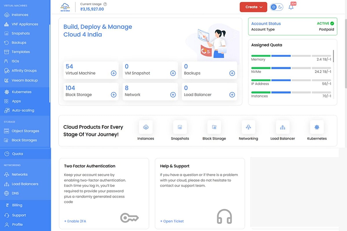The height and width of the screenshot is (231, 347).
Task: Click the plus icon on VM Snapshot card
Action: pos(173,73)
